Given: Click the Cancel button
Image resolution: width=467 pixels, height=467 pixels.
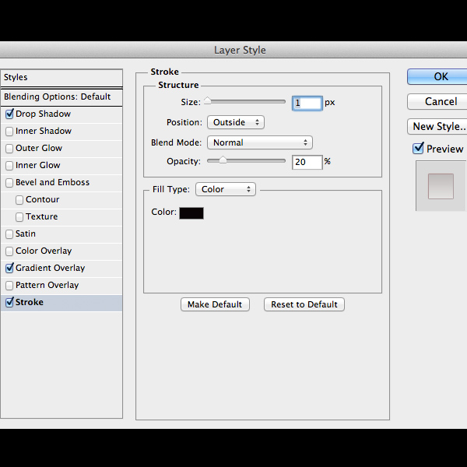Looking at the screenshot, I should (437, 101).
